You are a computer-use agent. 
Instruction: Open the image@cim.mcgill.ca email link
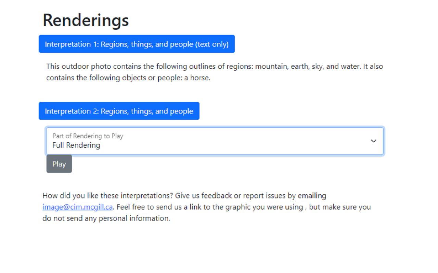click(x=77, y=207)
